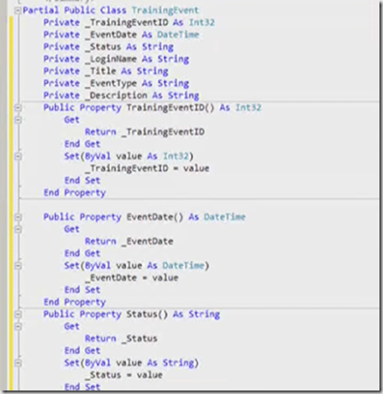This screenshot has width=383, height=394.
Task: Click the line Private _EventType As String
Action: (116, 84)
